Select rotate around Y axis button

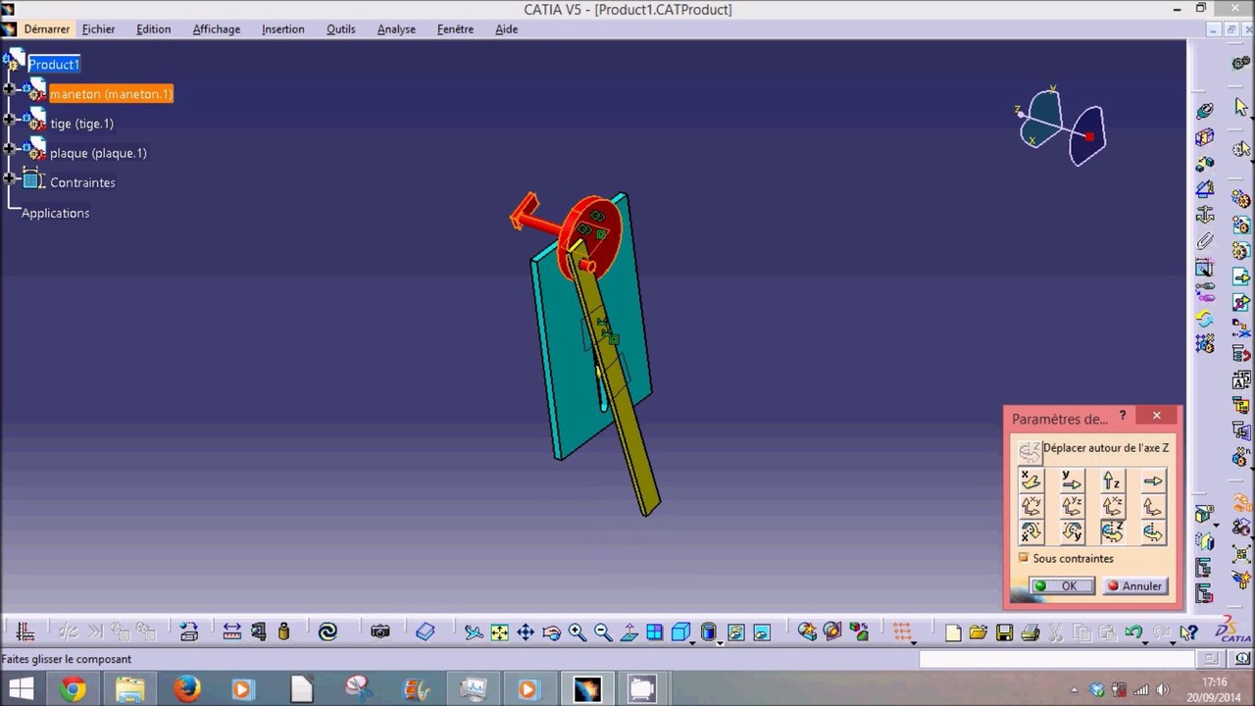[1072, 531]
